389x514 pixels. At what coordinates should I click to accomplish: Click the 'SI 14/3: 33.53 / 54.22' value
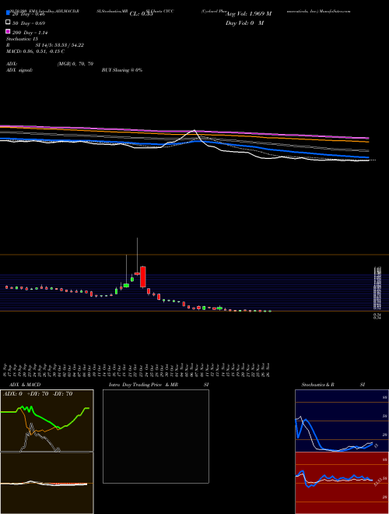click(x=60, y=45)
